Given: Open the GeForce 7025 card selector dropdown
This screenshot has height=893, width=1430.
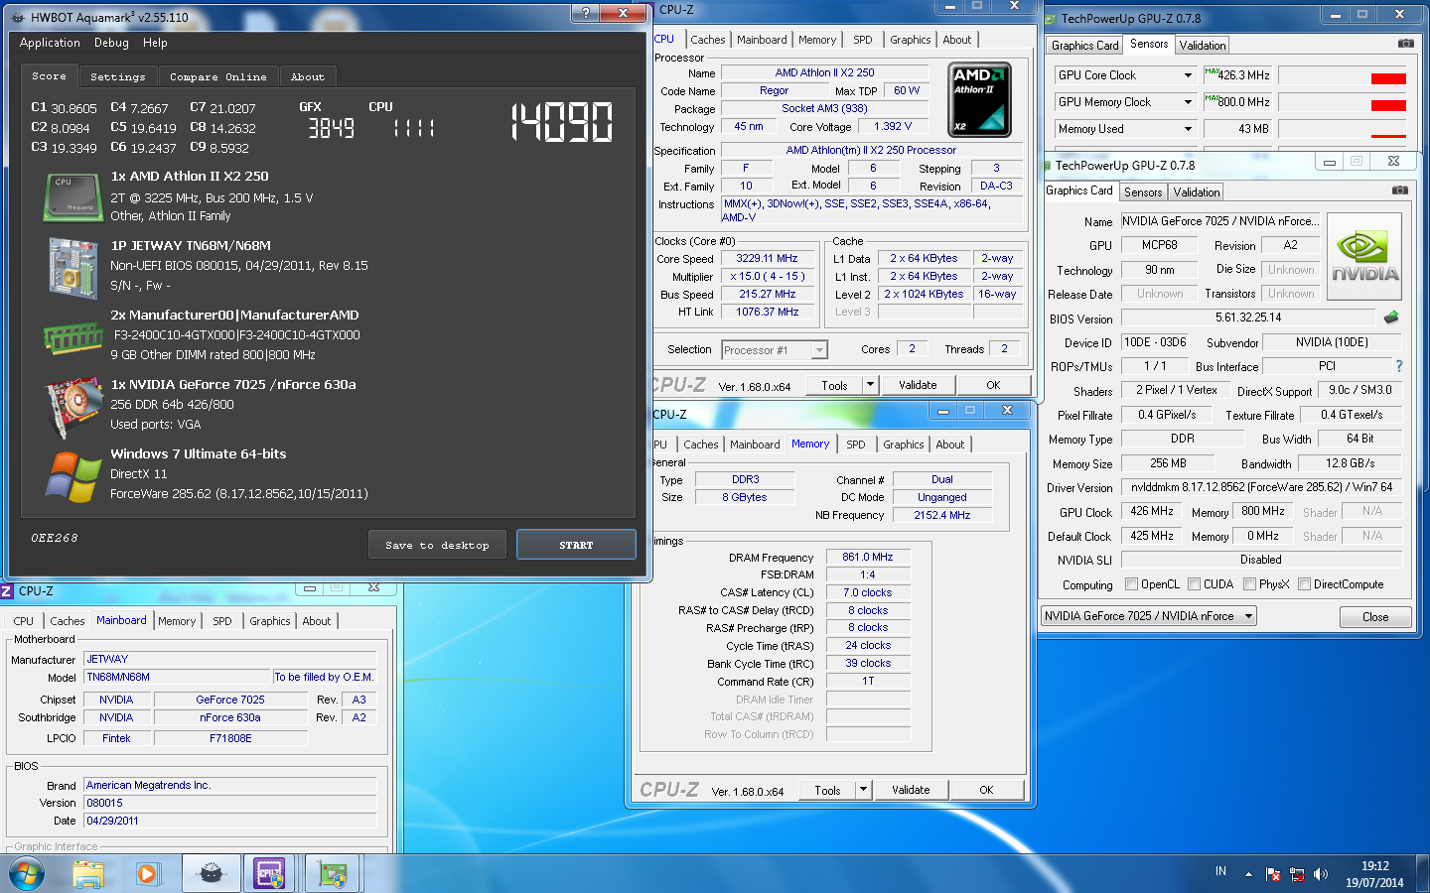Looking at the screenshot, I should pyautogui.click(x=1249, y=616).
